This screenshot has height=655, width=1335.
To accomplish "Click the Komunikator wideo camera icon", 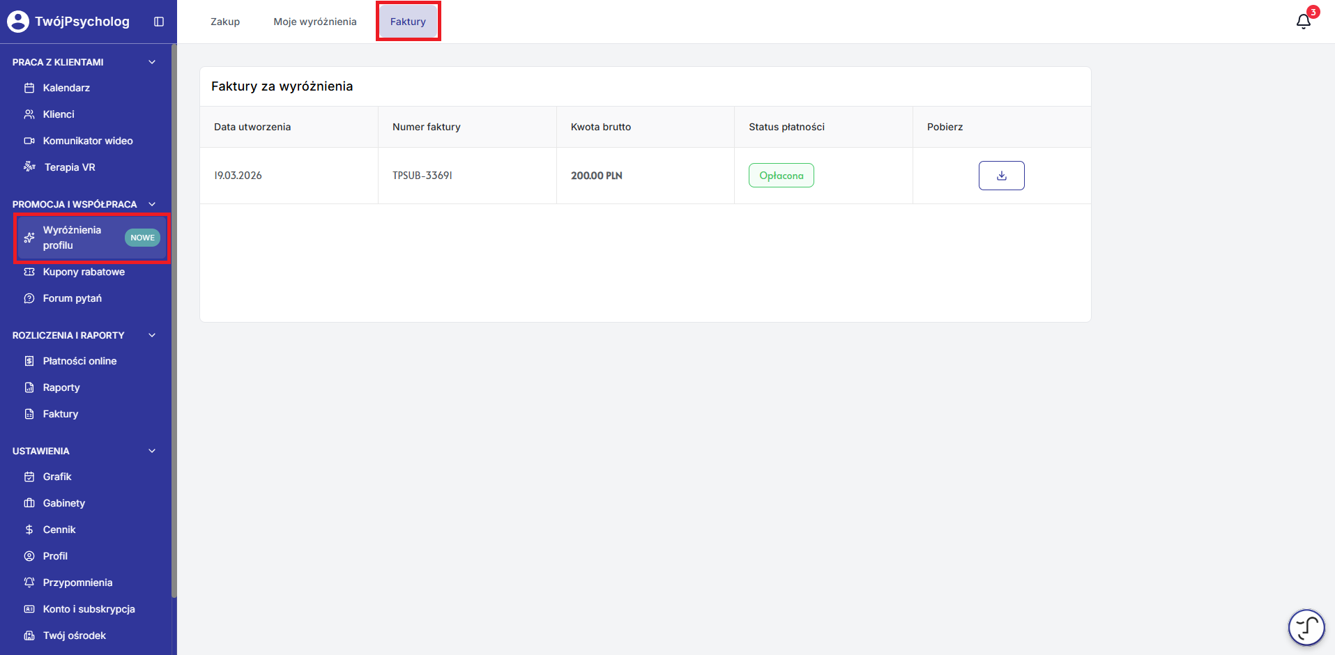I will pyautogui.click(x=29, y=141).
